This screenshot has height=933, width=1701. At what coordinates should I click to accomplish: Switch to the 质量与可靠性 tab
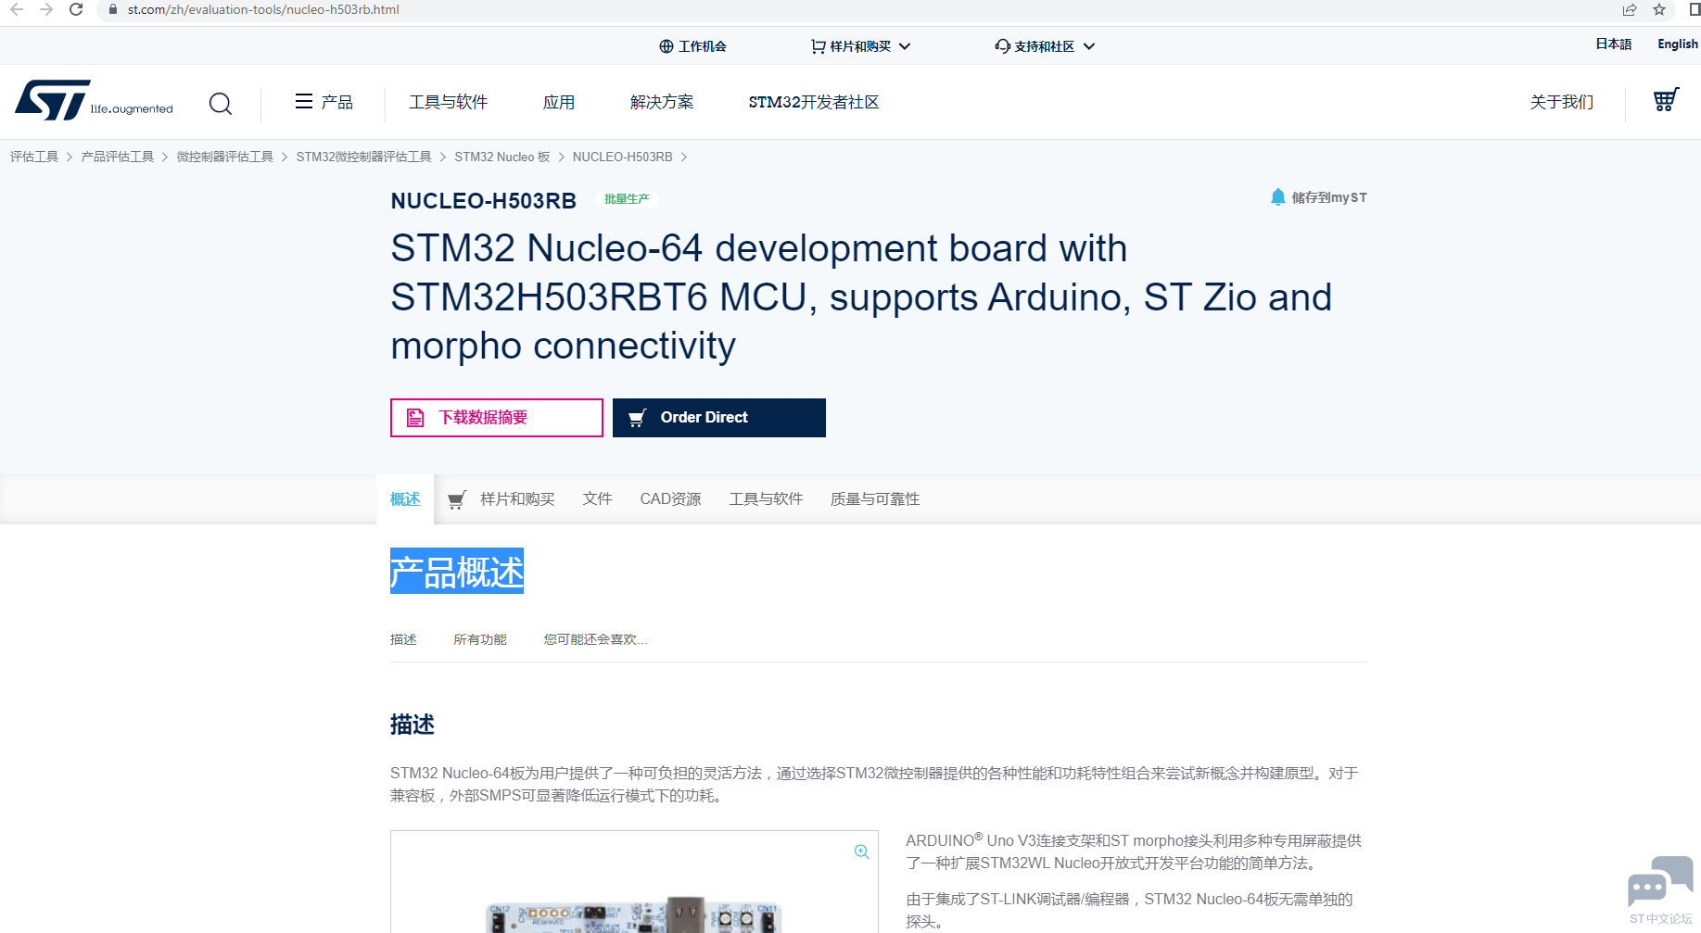875,499
